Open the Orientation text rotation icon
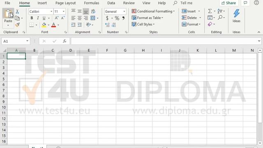 pos(88,25)
